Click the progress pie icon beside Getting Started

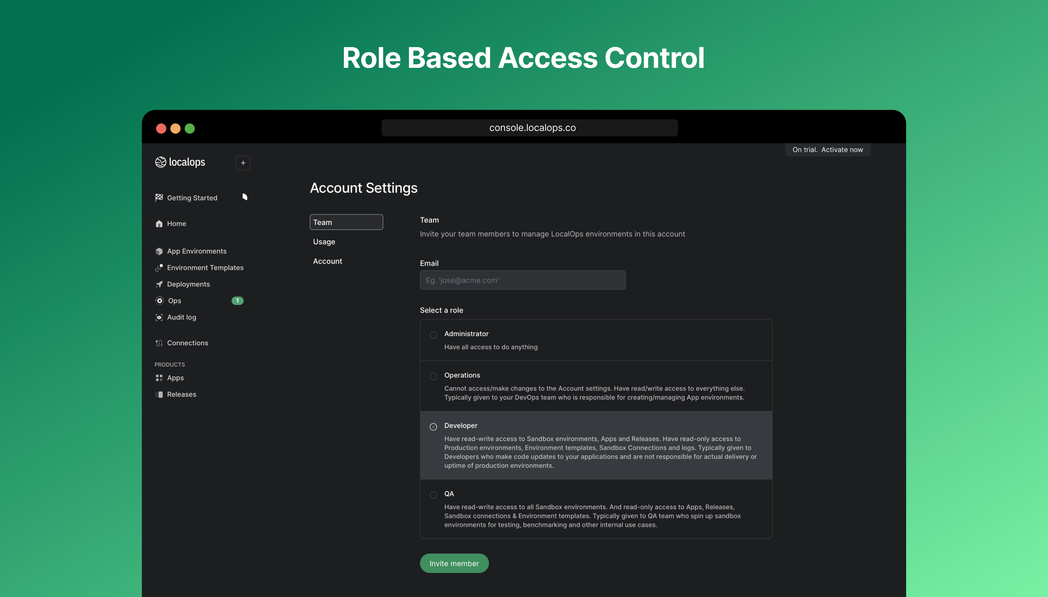[244, 197]
